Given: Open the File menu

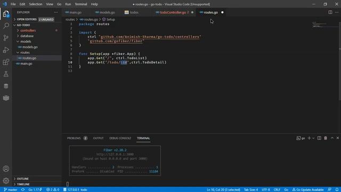Looking at the screenshot, I should pos(13,4).
